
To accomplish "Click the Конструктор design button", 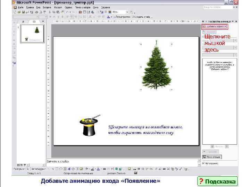I will (x=123, y=17).
